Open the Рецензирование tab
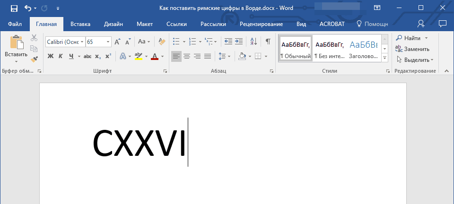The width and height of the screenshot is (454, 204). coord(261,24)
